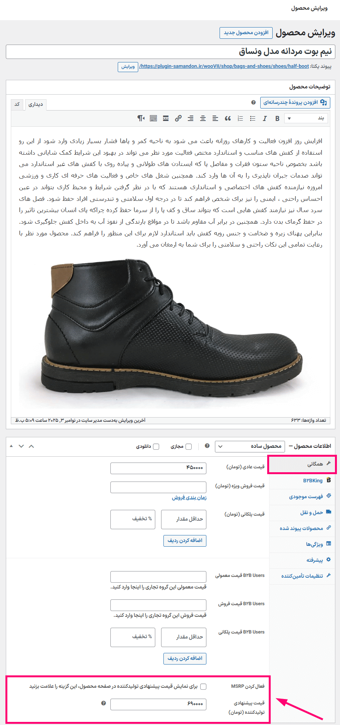The height and width of the screenshot is (725, 340).
Task: Click the افزودن پروندهٔ چندرسانه‌ای media button
Action: tap(295, 102)
